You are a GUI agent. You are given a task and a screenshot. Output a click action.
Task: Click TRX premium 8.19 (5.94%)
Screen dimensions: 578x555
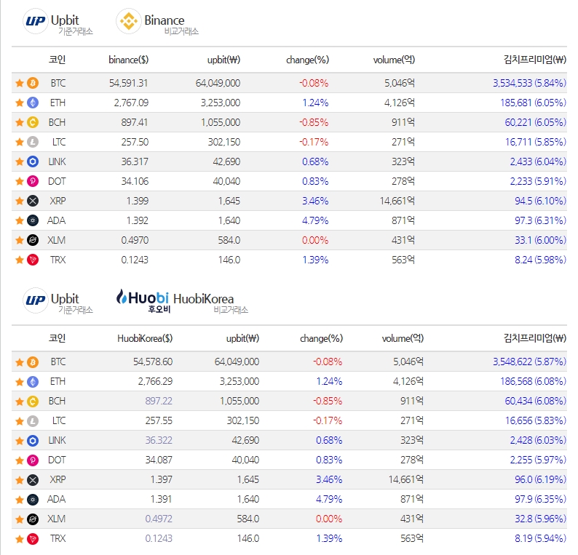click(x=540, y=539)
